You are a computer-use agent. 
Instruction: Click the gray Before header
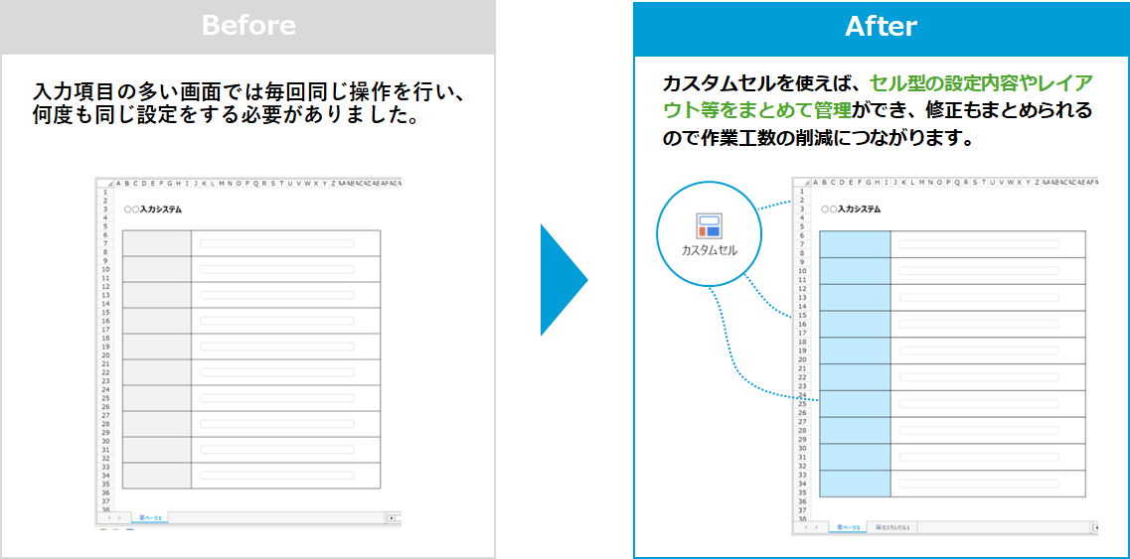point(247,26)
